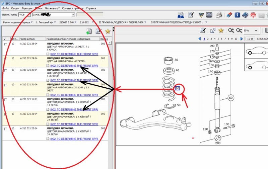
Task: Click the detach picture window icon
Action: (213, 30)
